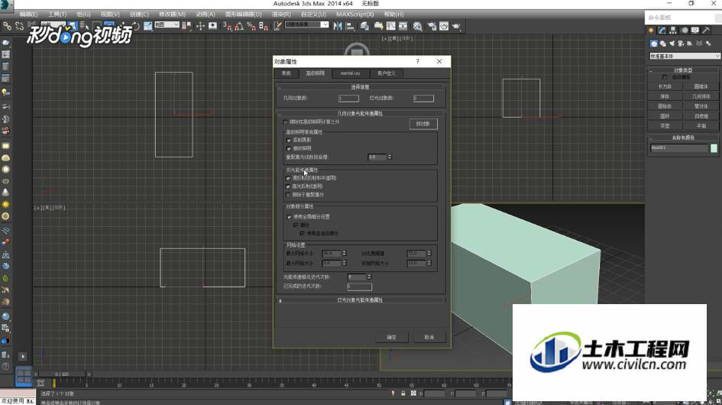Click the 球体 primitive button
The width and height of the screenshot is (722, 405).
665,96
